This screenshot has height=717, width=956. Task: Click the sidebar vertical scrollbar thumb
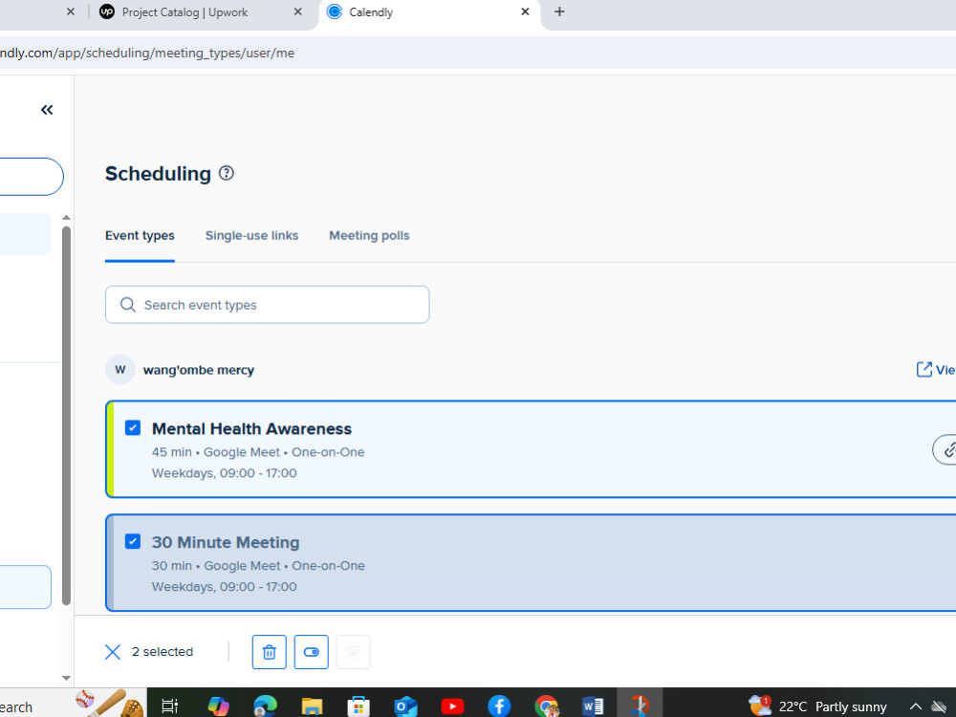tap(67, 416)
